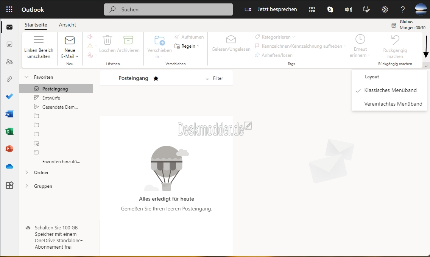
Task: Toggle Linken Bereich umschalten
Action: [39, 47]
